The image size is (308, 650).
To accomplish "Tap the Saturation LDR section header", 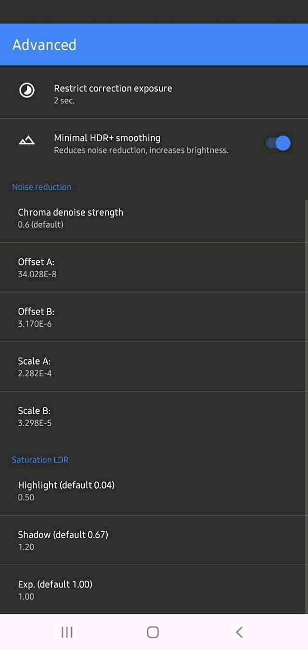I will (40, 460).
